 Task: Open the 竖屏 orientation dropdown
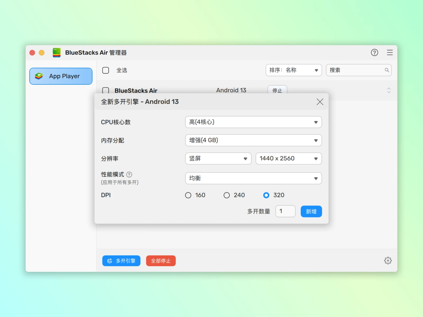pyautogui.click(x=218, y=158)
